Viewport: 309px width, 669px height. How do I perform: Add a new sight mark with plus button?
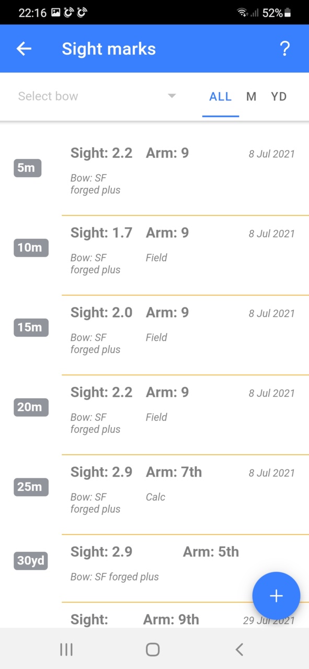(276, 596)
